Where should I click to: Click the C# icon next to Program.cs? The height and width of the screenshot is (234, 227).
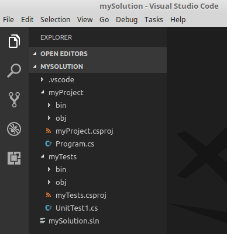coord(49,144)
